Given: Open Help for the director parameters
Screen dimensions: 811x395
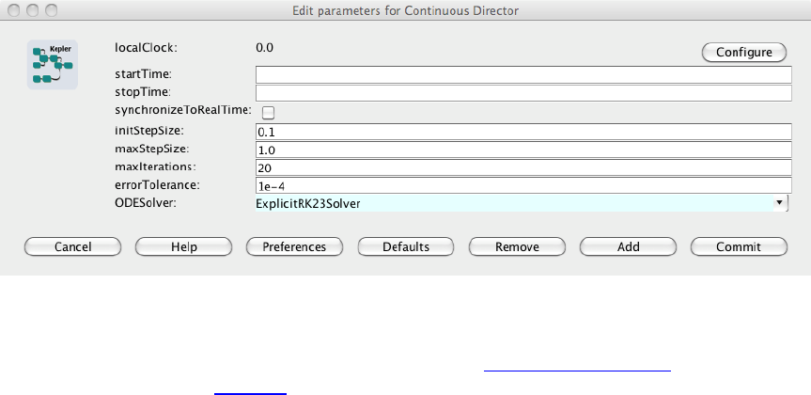Looking at the screenshot, I should (x=183, y=246).
